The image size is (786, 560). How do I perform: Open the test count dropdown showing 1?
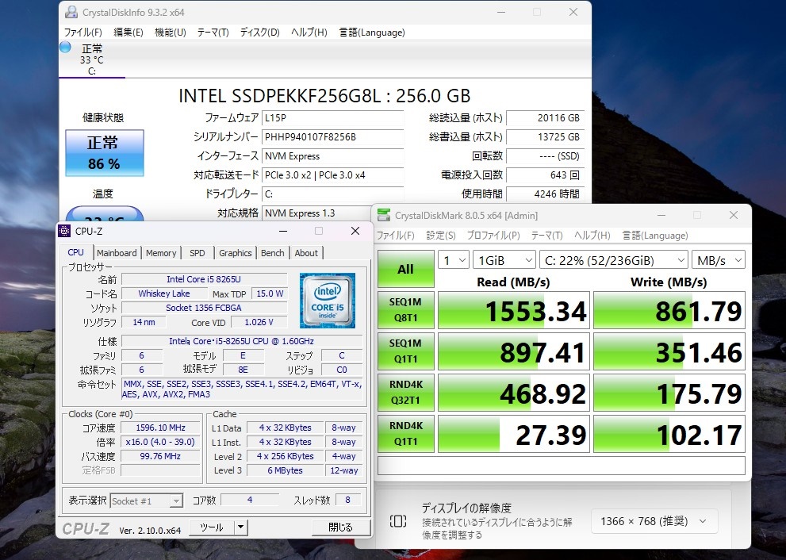click(x=453, y=260)
